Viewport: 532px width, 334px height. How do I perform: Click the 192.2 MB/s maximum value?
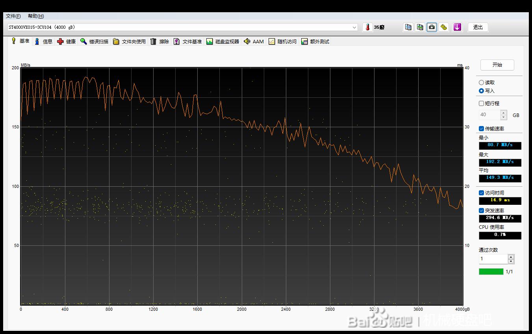tap(500, 162)
